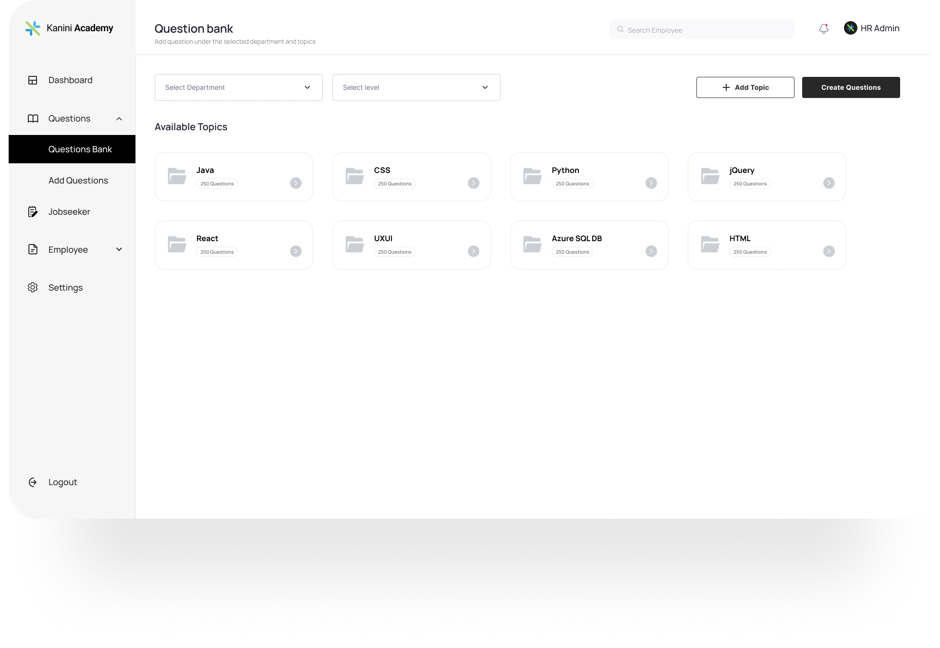Click the jQuery topic arrow icon
Image resolution: width=940 pixels, height=648 pixels.
(x=829, y=183)
